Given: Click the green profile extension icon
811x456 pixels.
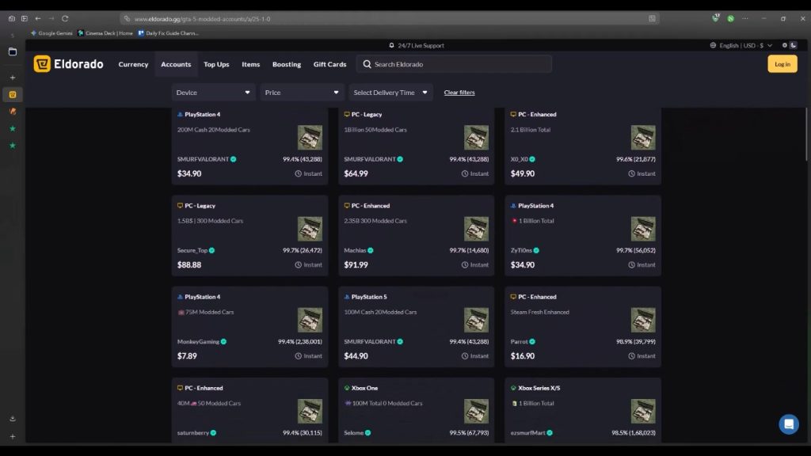Looking at the screenshot, I should [x=730, y=19].
